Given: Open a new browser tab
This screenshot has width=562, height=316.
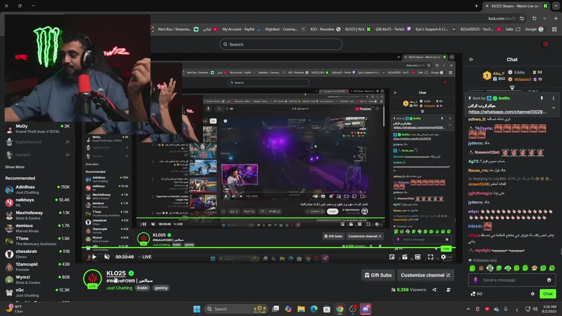Looking at the screenshot, I should coord(476,6).
